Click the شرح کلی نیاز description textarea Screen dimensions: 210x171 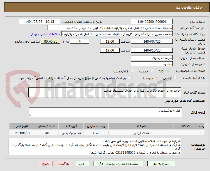105,92
